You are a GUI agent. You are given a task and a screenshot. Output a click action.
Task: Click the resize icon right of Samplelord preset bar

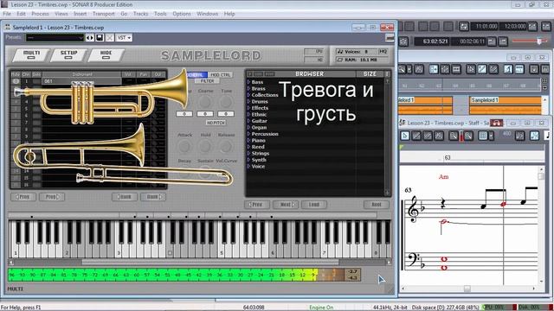[x=390, y=38]
